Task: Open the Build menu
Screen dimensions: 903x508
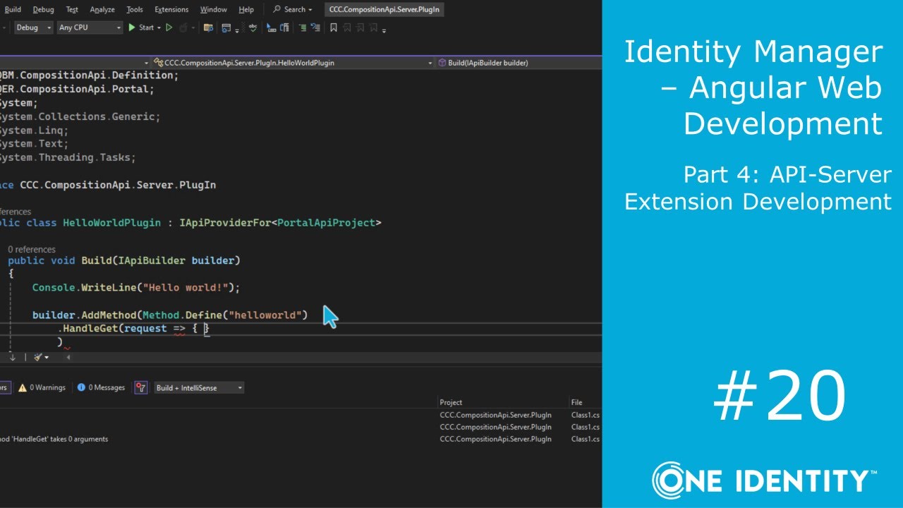Action: [13, 9]
